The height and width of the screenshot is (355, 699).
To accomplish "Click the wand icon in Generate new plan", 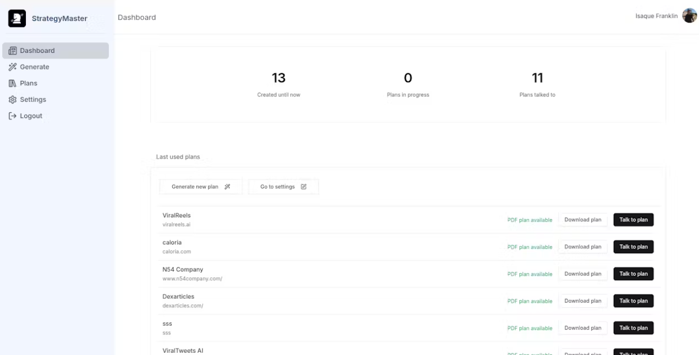I will [227, 187].
